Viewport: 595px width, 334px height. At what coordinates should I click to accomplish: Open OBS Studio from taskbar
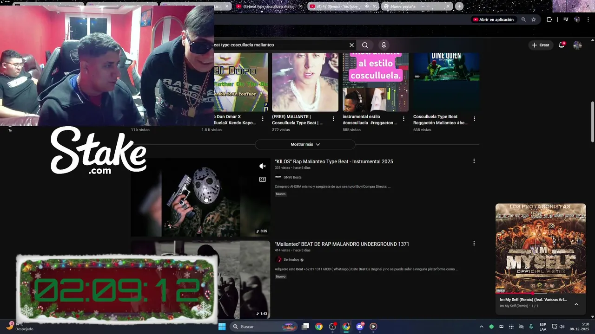pos(332,327)
